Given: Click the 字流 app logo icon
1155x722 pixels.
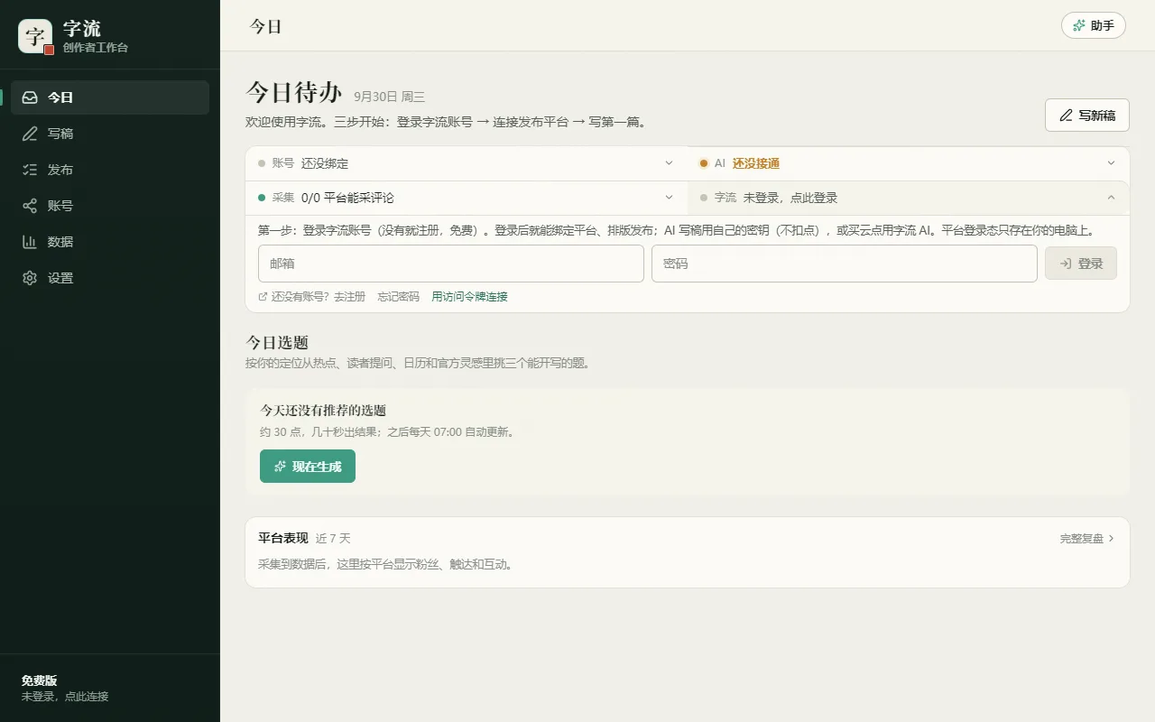Looking at the screenshot, I should [x=35, y=36].
